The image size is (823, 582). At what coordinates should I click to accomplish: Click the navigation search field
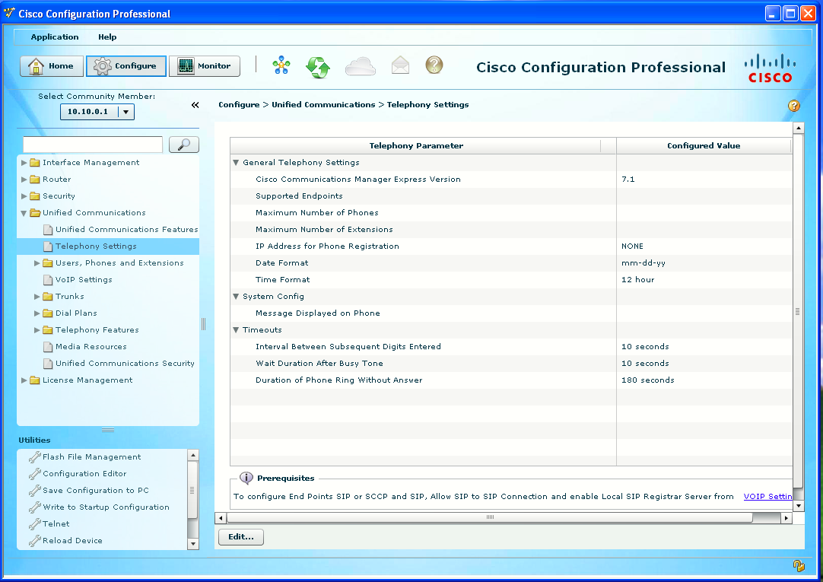93,145
